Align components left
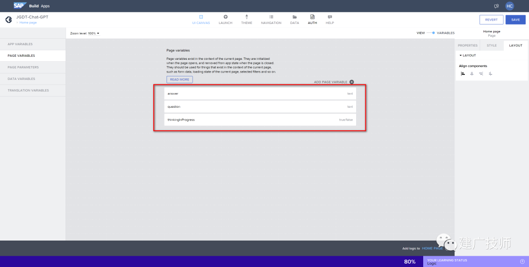 (x=463, y=73)
